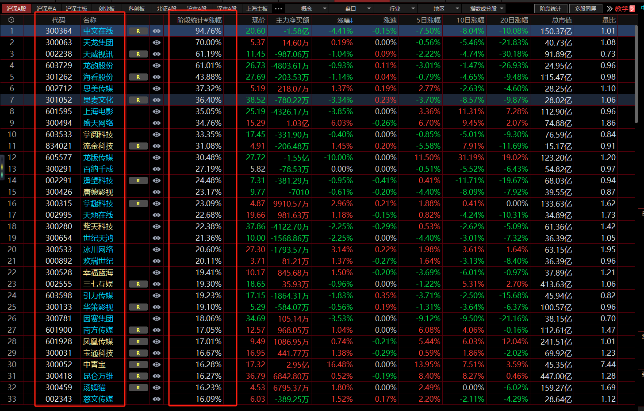The image size is (644, 411).
Task: Open the 概念 dropdown
Action: [x=308, y=8]
